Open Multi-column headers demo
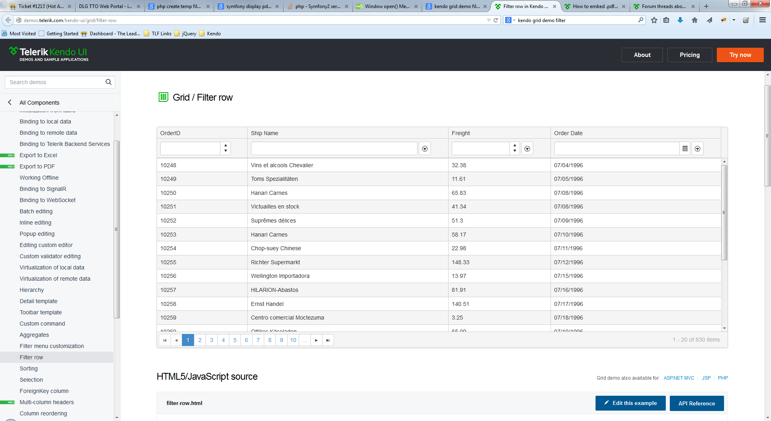771x421 pixels. click(x=47, y=402)
